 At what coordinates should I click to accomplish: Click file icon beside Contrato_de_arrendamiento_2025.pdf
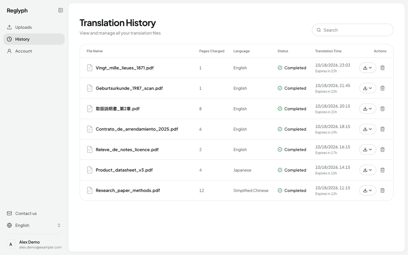[x=90, y=129]
